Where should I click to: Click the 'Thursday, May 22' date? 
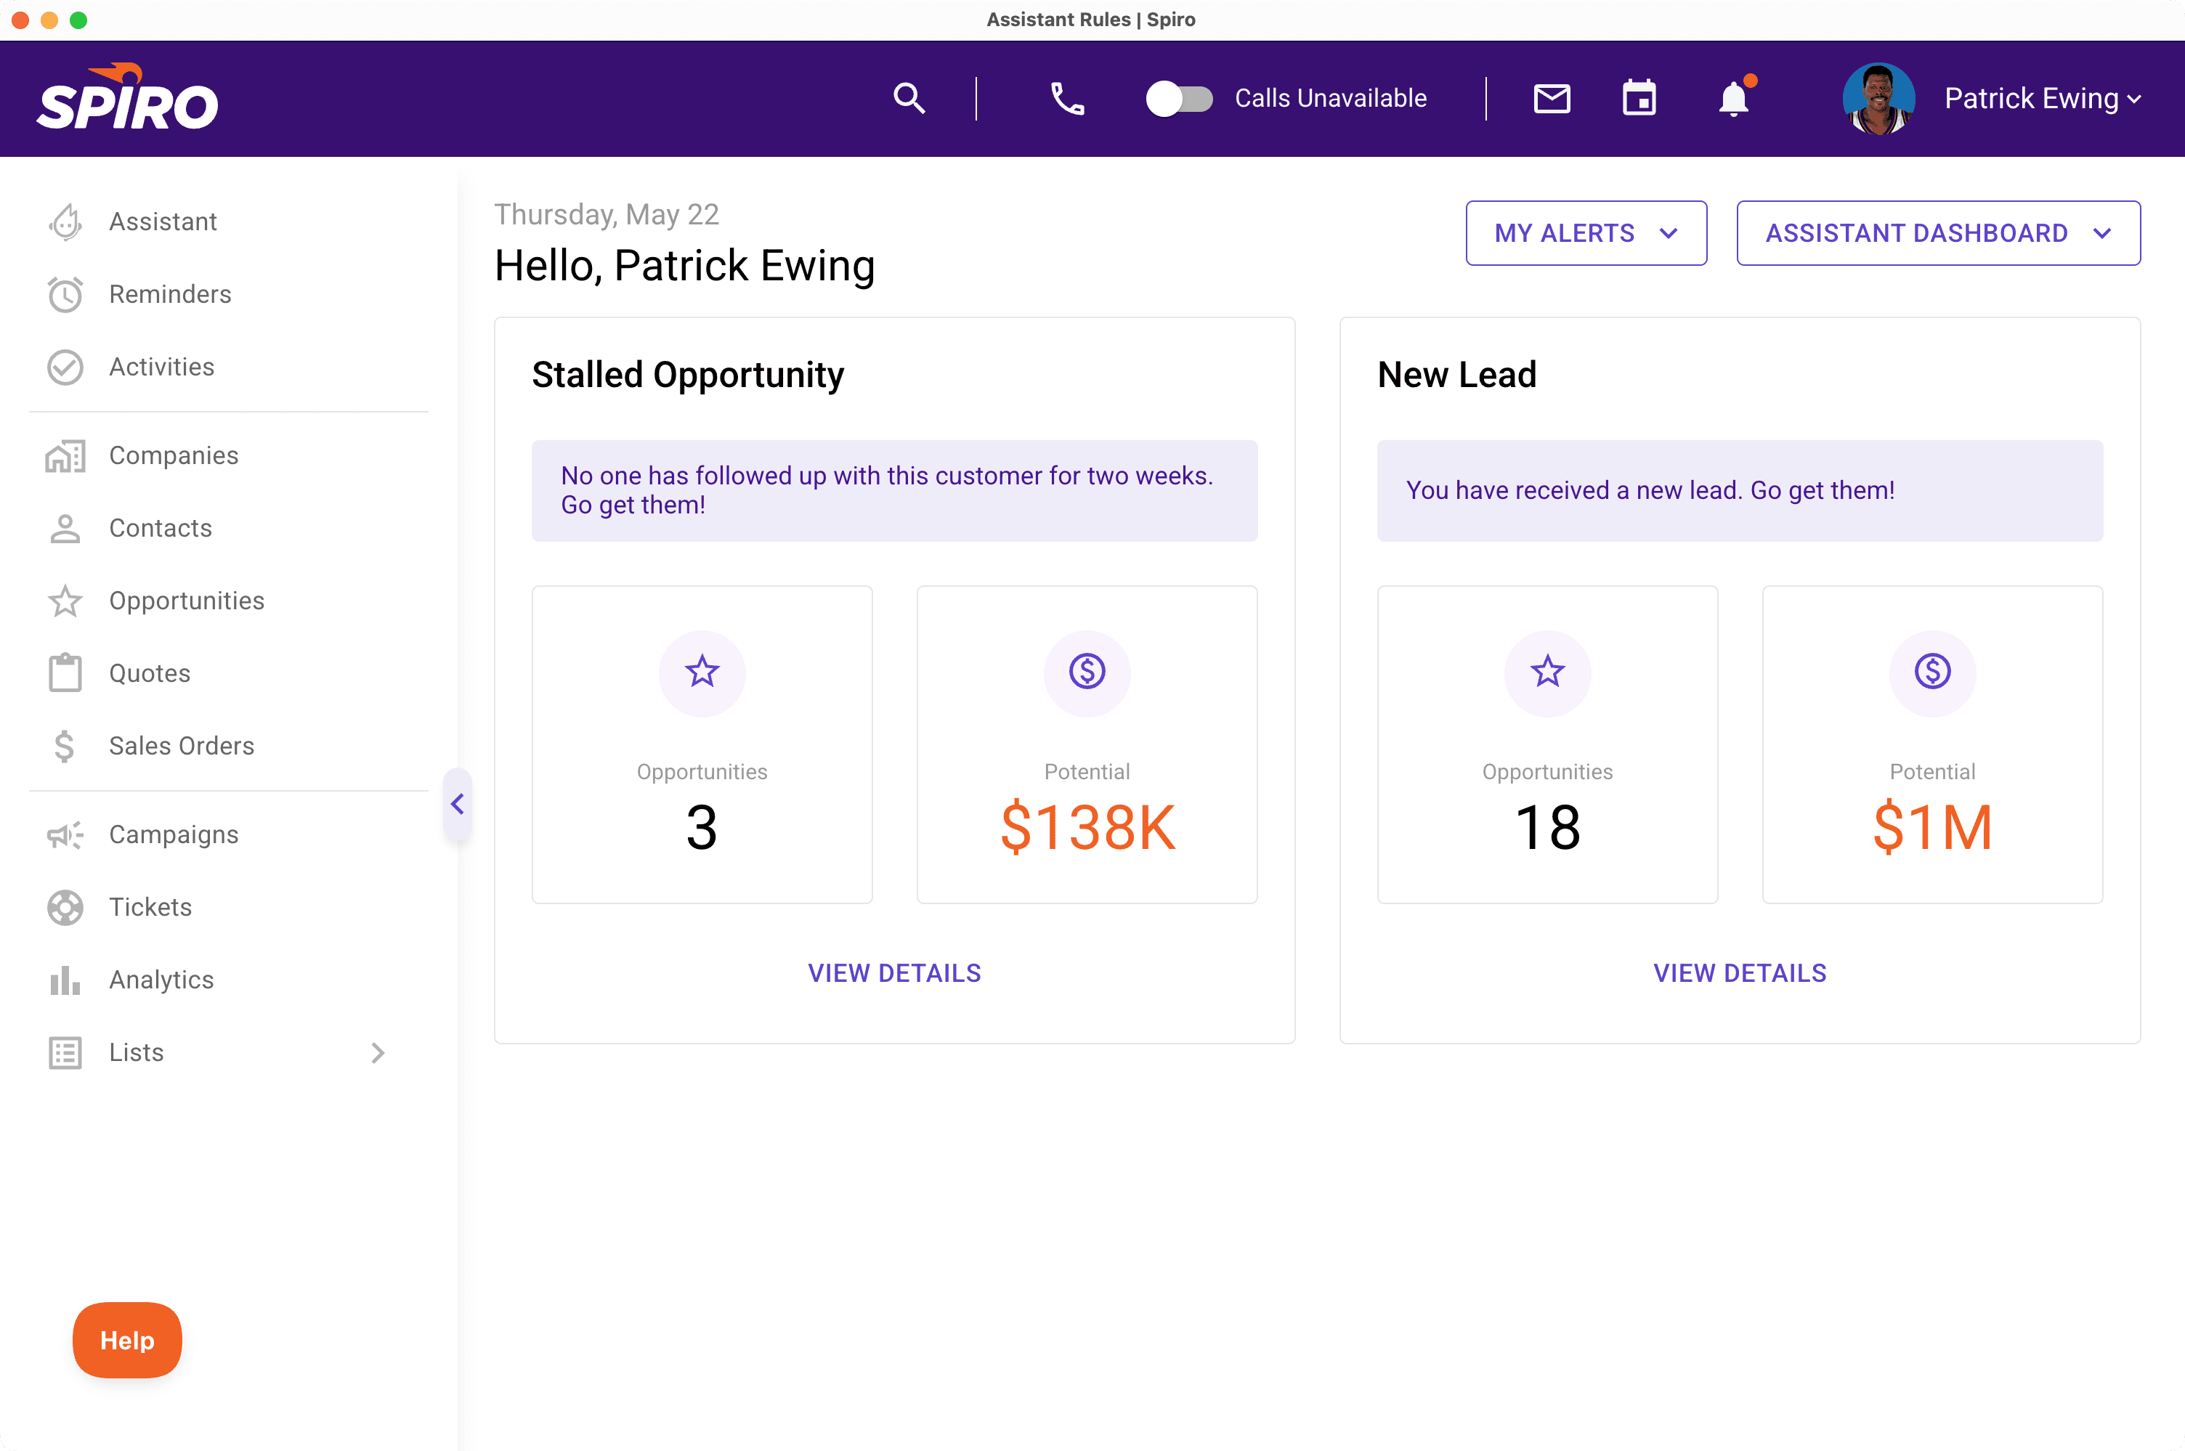607,215
